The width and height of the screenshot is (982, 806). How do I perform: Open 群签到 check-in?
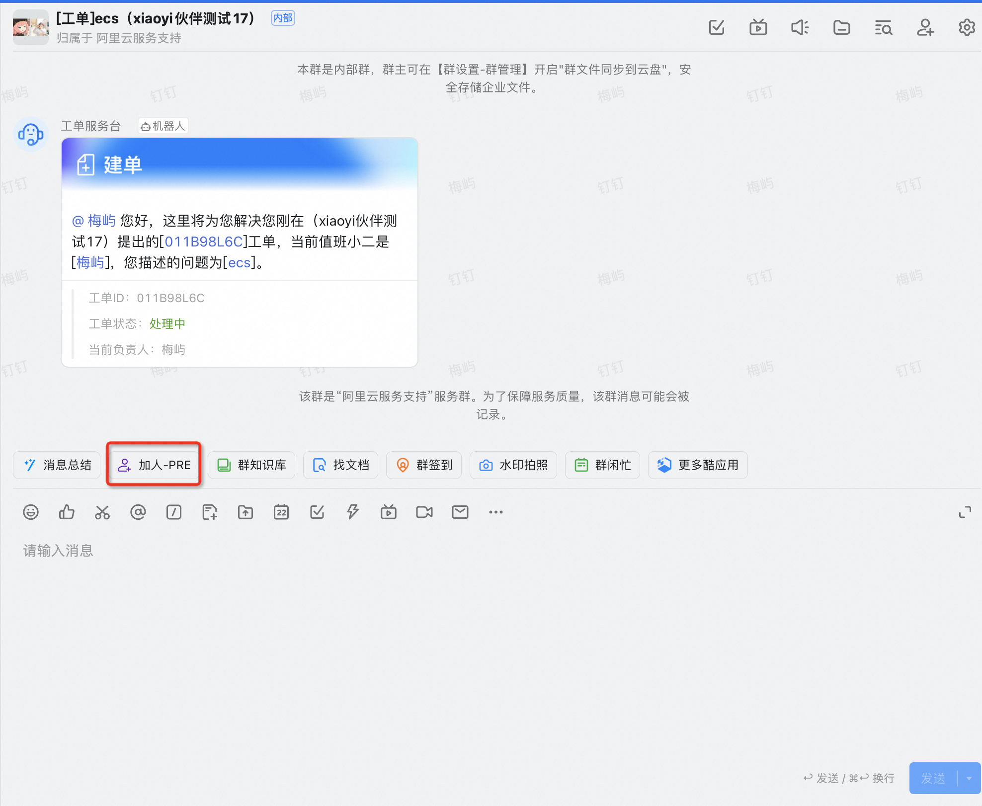[x=424, y=465]
